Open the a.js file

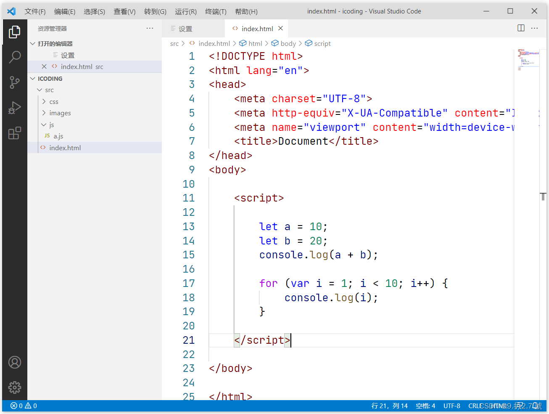pos(95,136)
